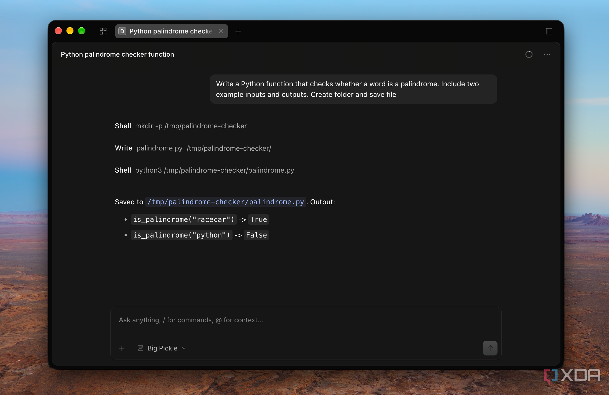Click the circular progress status icon
609x395 pixels.
click(x=529, y=55)
